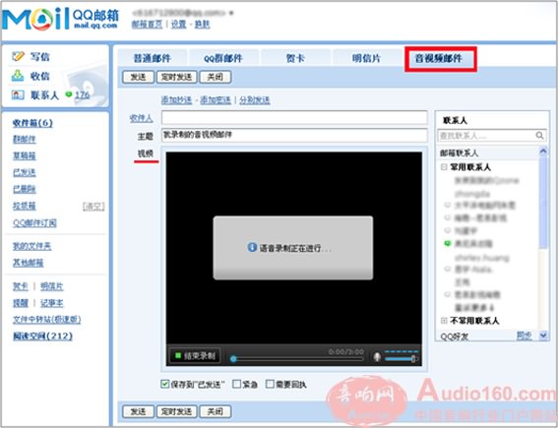Click the microphone icon in recorder bar
558x428 pixels.
click(x=377, y=356)
